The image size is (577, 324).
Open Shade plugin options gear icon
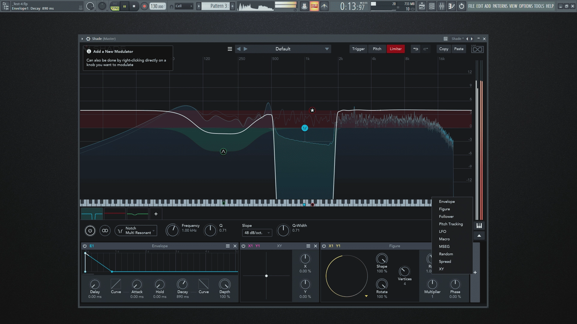[88, 39]
